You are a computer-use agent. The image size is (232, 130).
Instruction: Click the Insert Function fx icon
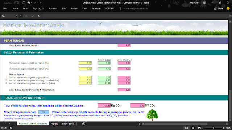39,16
